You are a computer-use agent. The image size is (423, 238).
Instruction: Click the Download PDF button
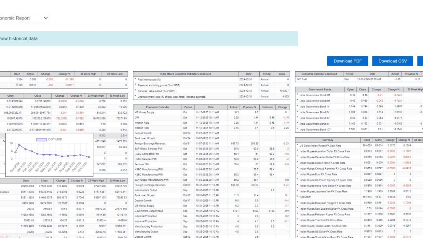(x=348, y=61)
